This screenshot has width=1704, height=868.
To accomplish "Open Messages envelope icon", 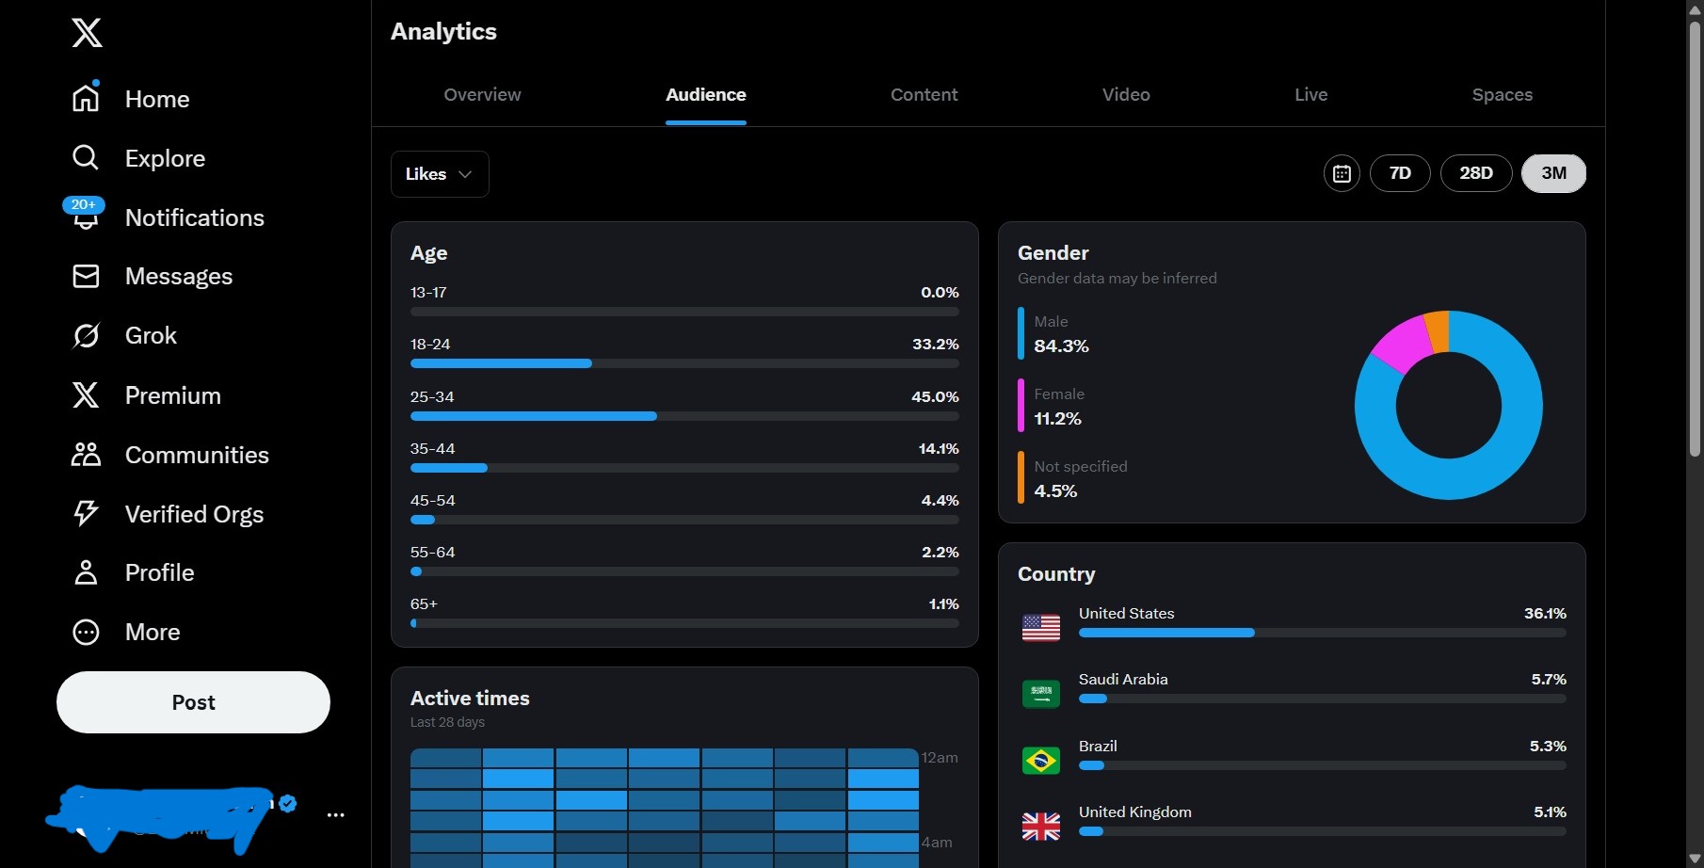I will click(x=86, y=276).
